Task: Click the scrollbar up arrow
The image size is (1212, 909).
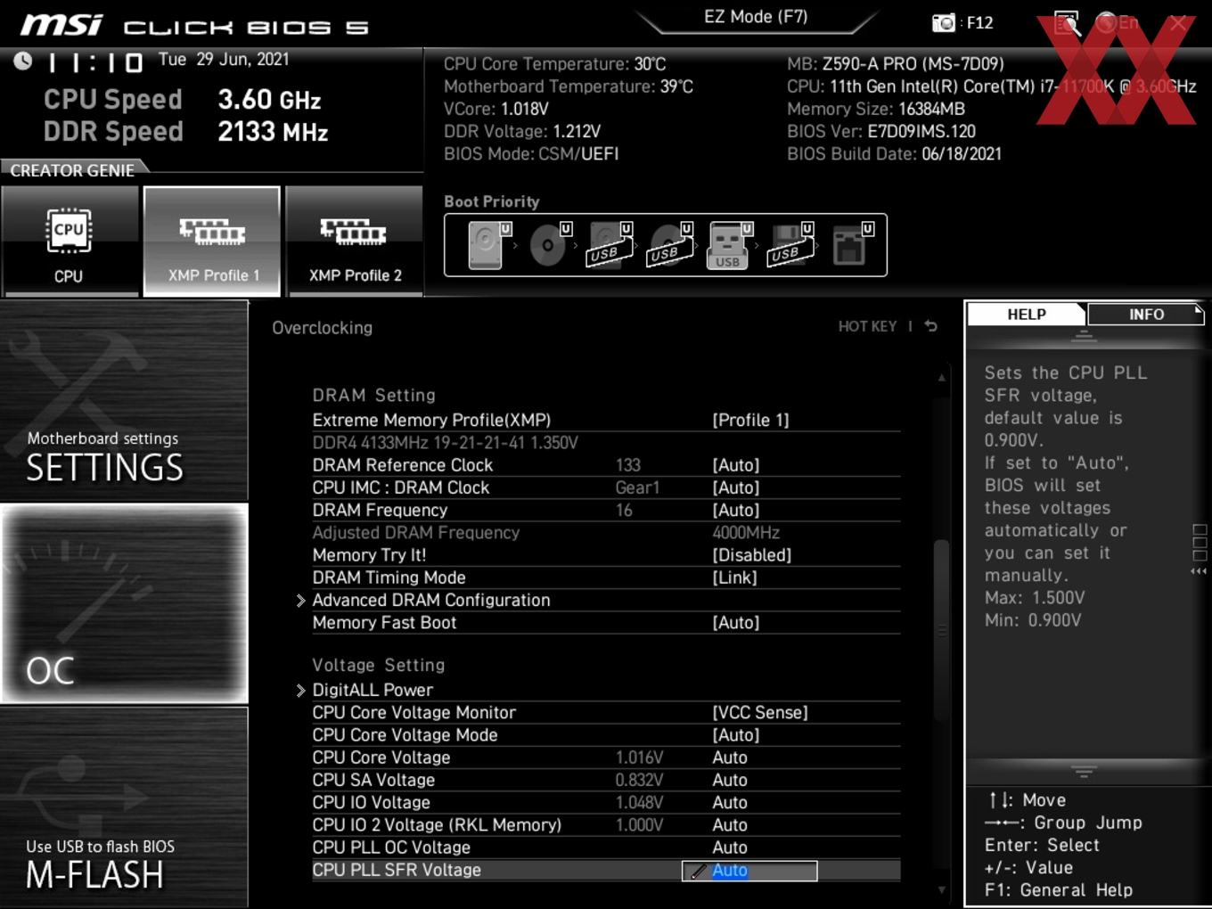Action: click(941, 379)
